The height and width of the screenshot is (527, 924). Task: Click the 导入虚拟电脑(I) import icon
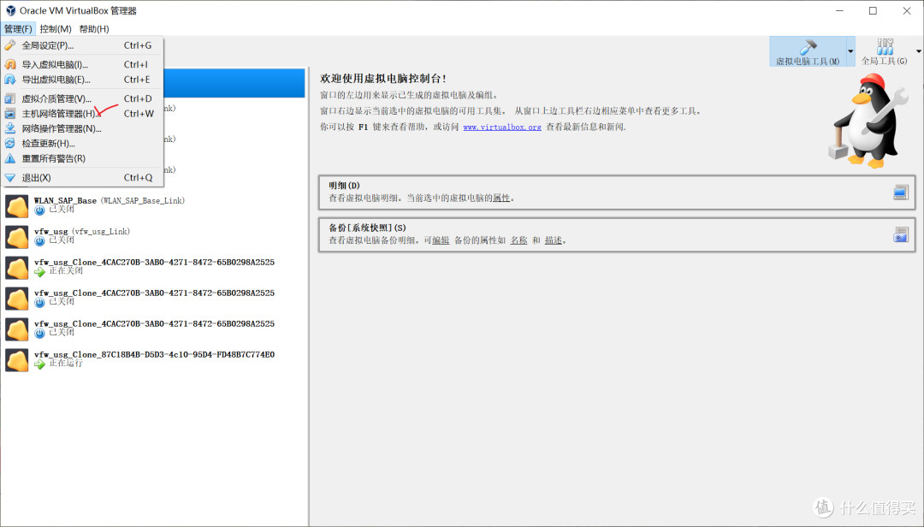click(x=10, y=64)
